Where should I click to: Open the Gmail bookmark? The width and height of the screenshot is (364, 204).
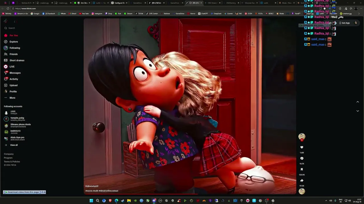[x=73, y=14]
